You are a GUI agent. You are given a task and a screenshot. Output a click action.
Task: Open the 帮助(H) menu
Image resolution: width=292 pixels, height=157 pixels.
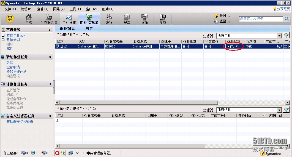[107, 9]
